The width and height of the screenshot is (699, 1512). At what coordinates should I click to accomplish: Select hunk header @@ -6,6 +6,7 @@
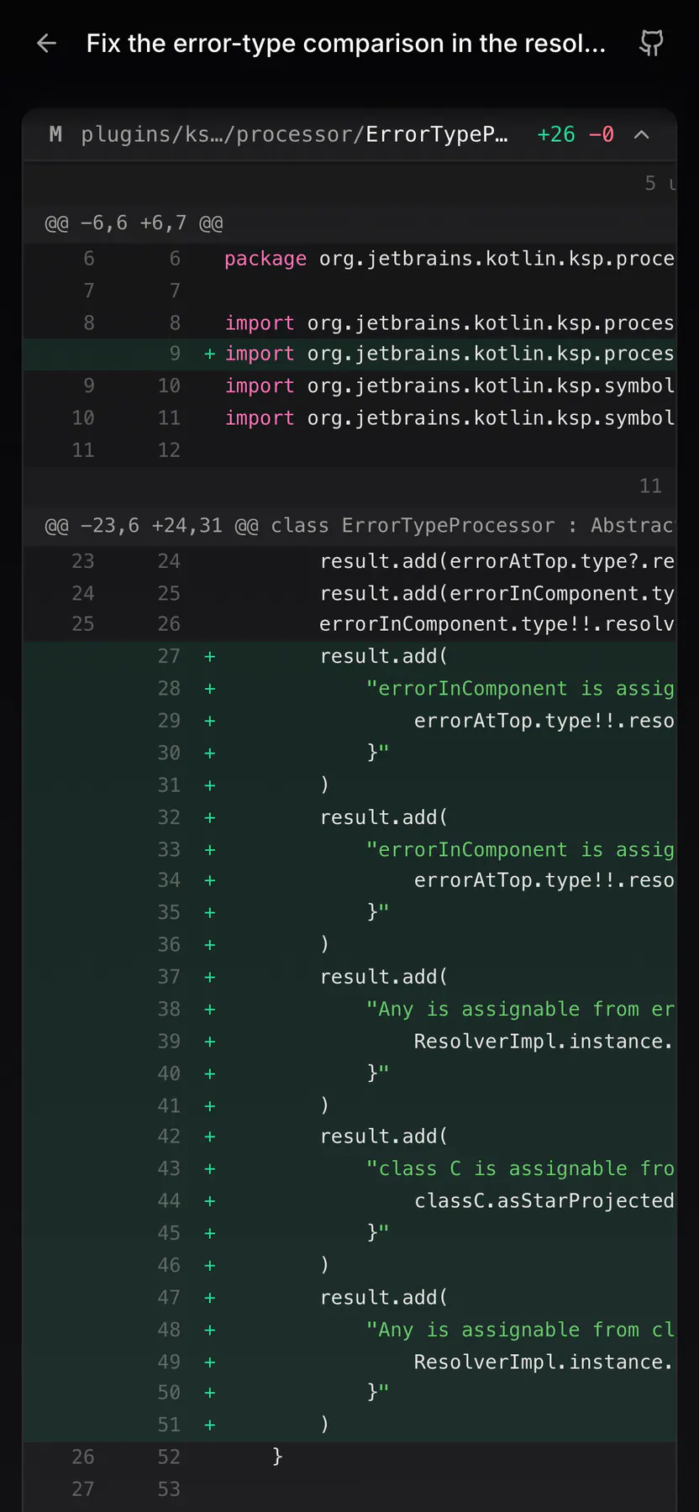click(x=134, y=223)
